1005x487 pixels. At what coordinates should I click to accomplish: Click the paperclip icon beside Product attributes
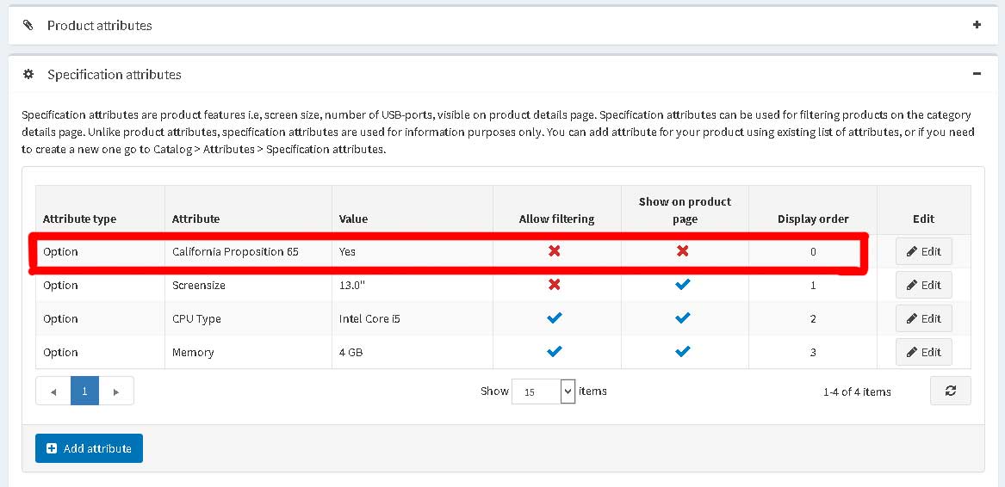(28, 26)
